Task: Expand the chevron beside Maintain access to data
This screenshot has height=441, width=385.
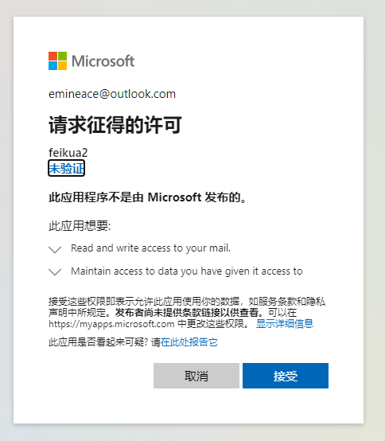Action: pos(55,271)
